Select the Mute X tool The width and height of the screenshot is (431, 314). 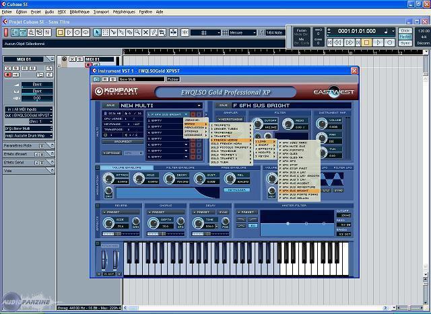click(145, 33)
